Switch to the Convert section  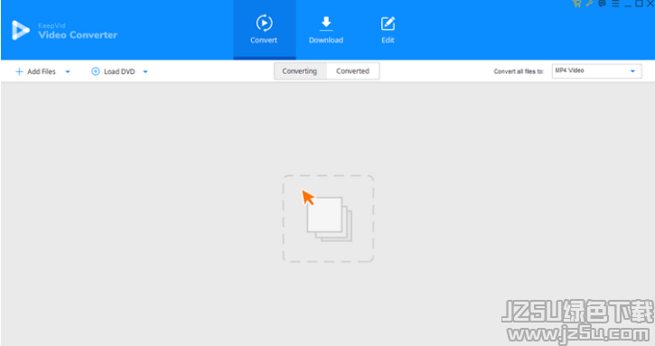coord(264,29)
